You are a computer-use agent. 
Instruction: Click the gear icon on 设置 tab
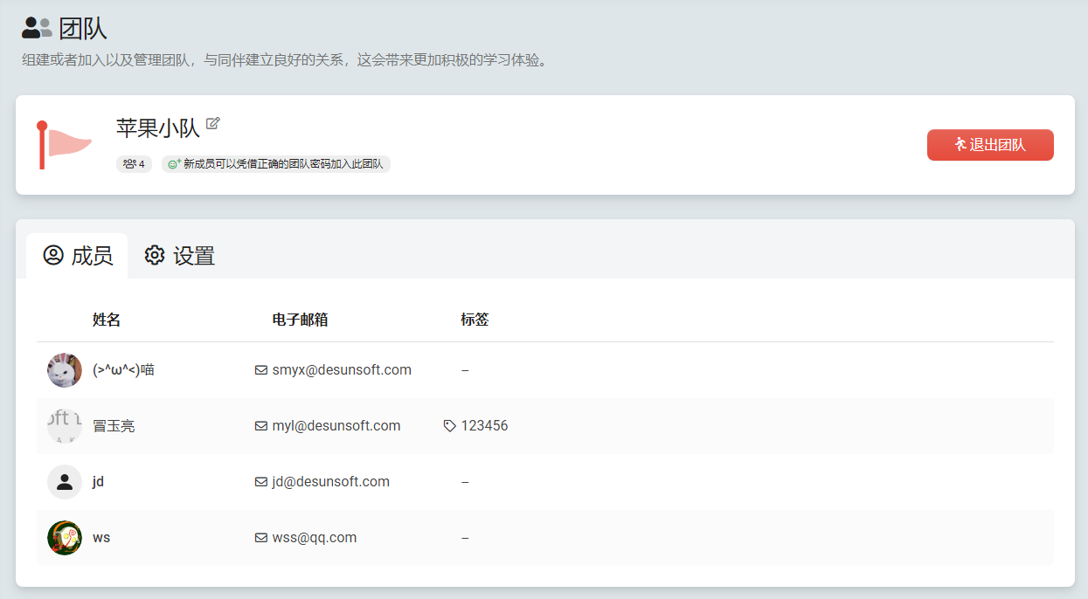click(155, 255)
